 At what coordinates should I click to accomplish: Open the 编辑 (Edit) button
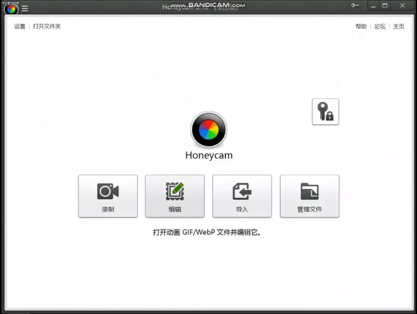pyautogui.click(x=175, y=196)
